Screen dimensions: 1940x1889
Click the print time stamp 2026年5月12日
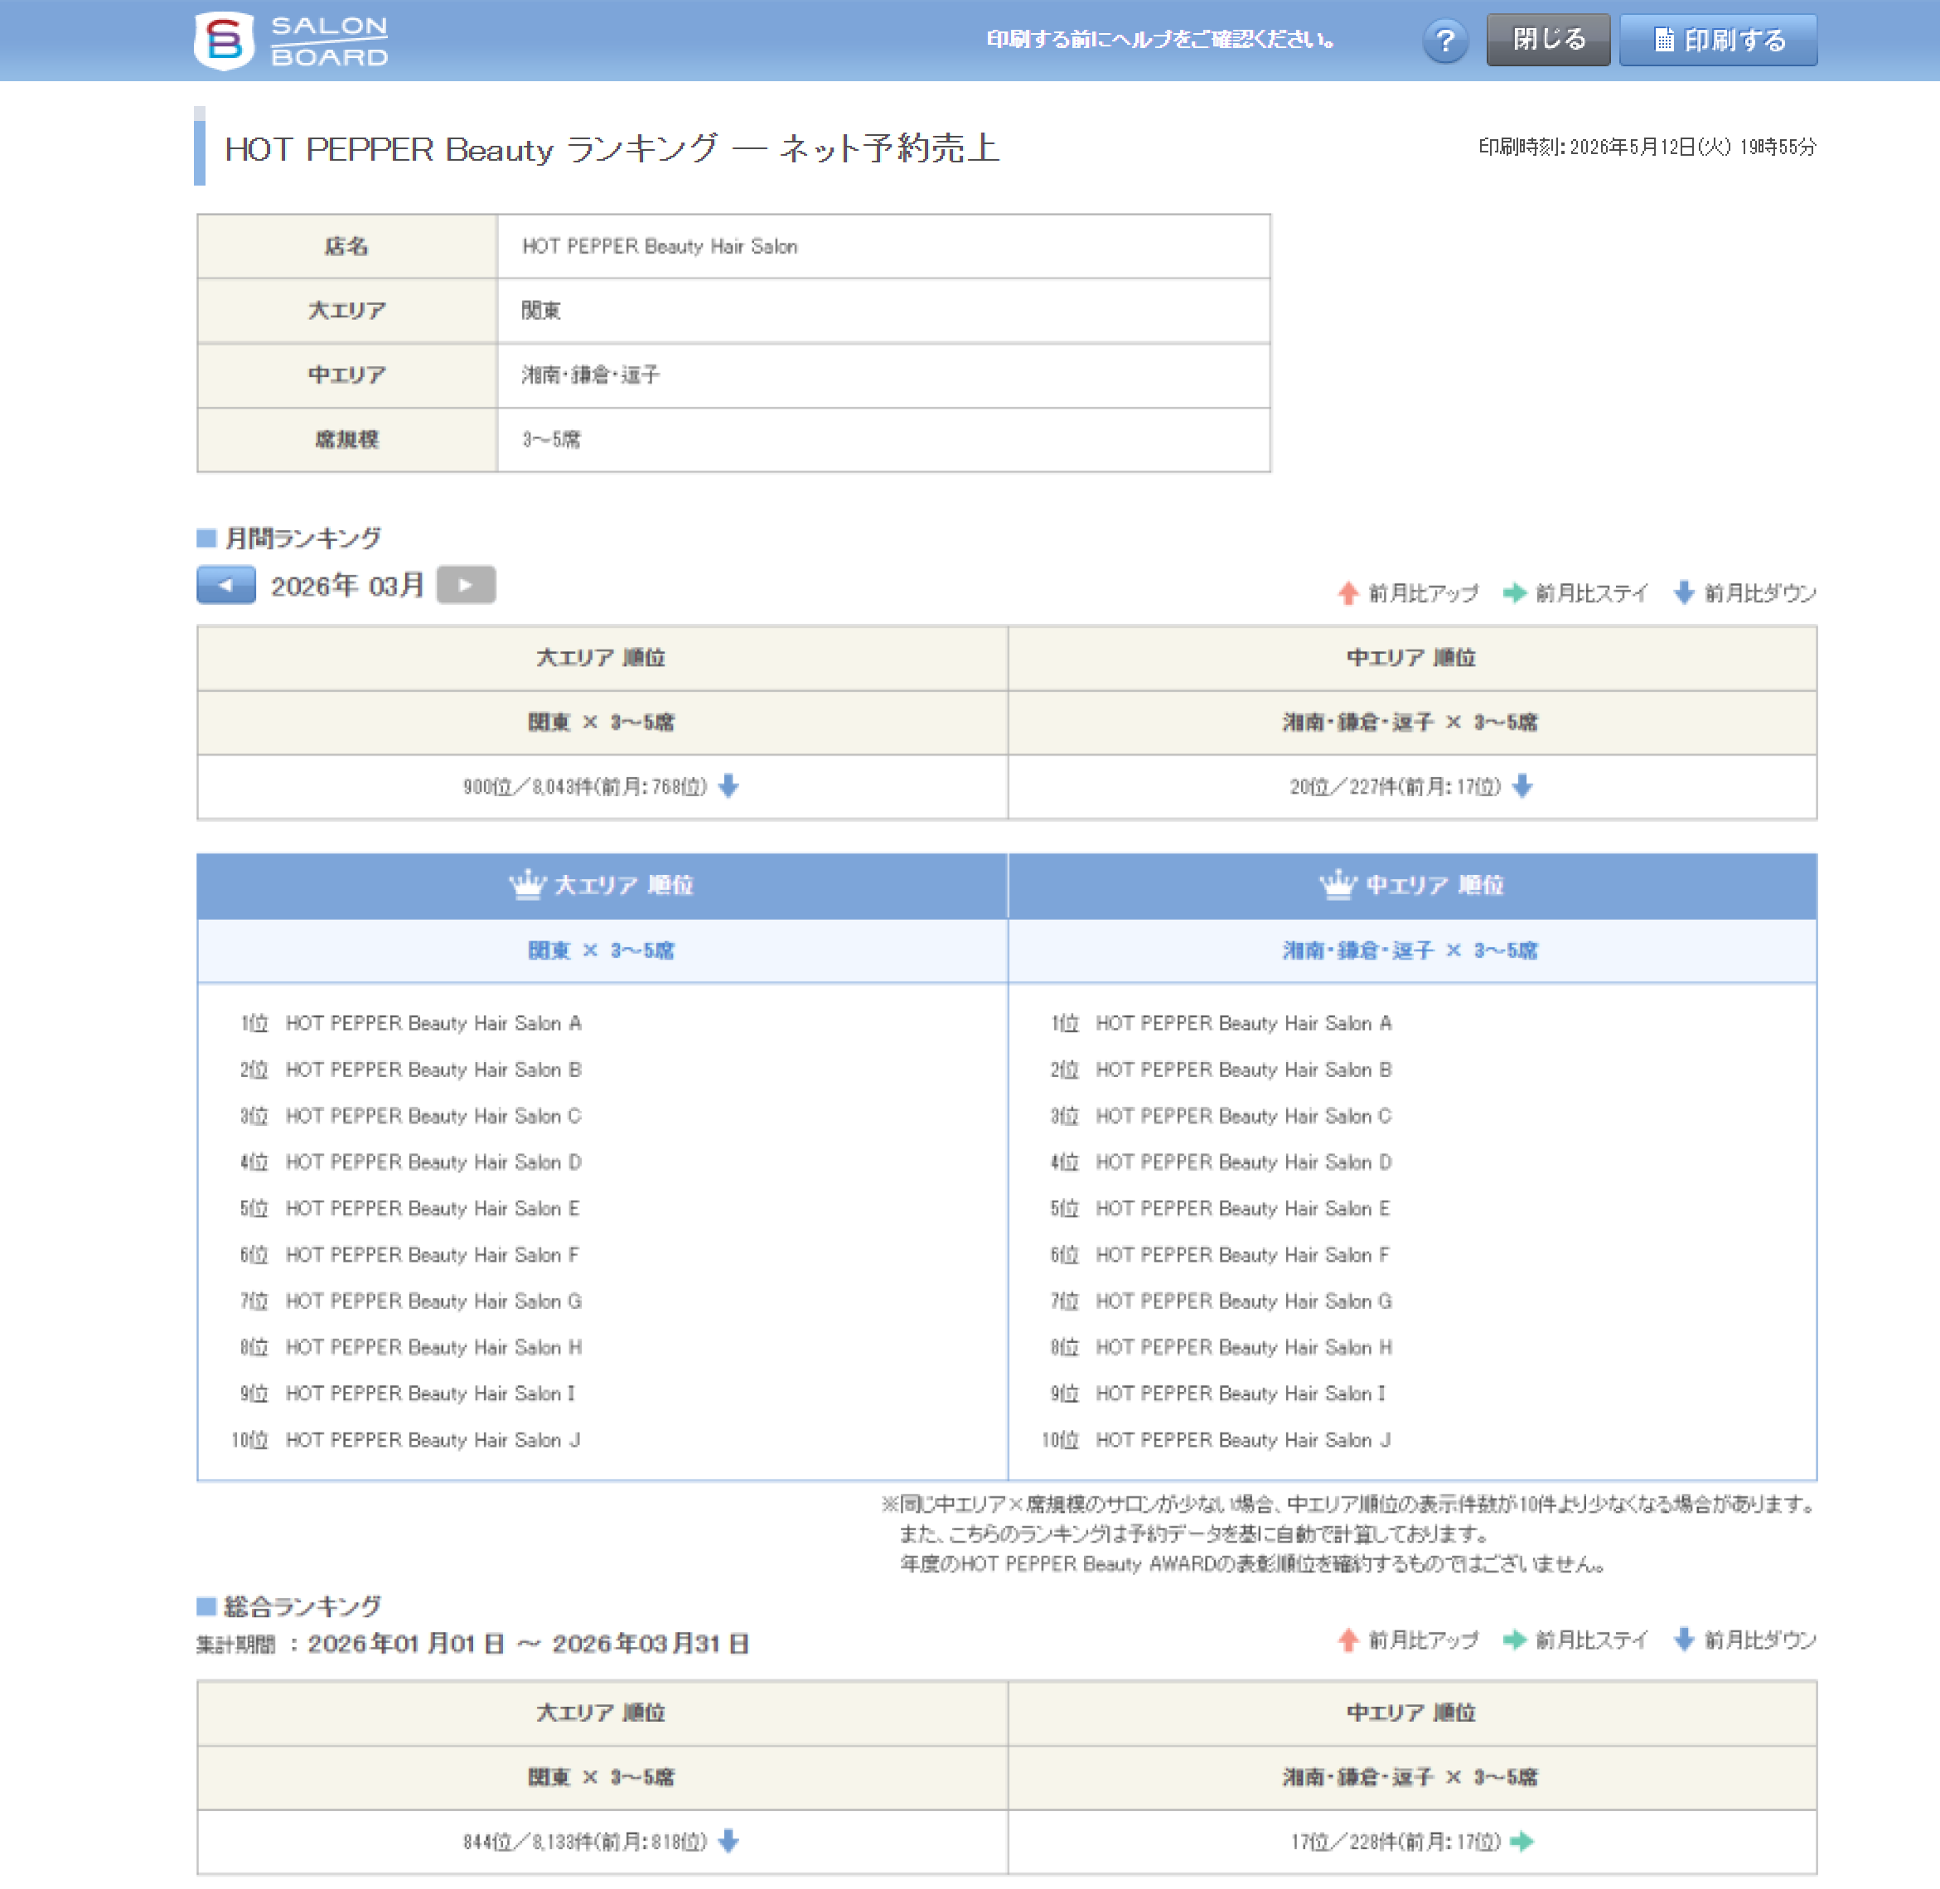click(1647, 147)
